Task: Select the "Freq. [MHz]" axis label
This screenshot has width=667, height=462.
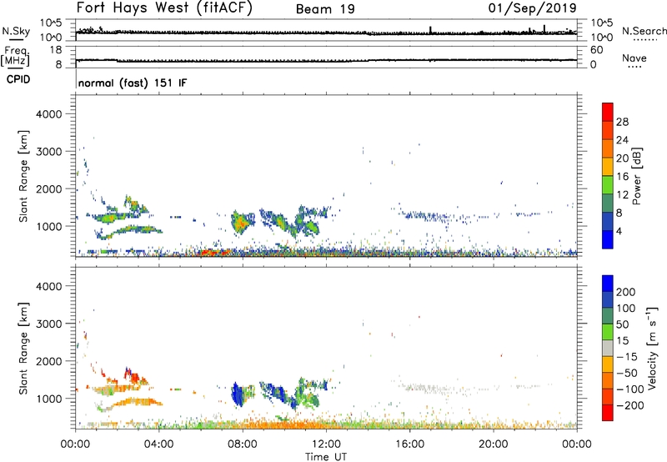Action: [x=16, y=56]
